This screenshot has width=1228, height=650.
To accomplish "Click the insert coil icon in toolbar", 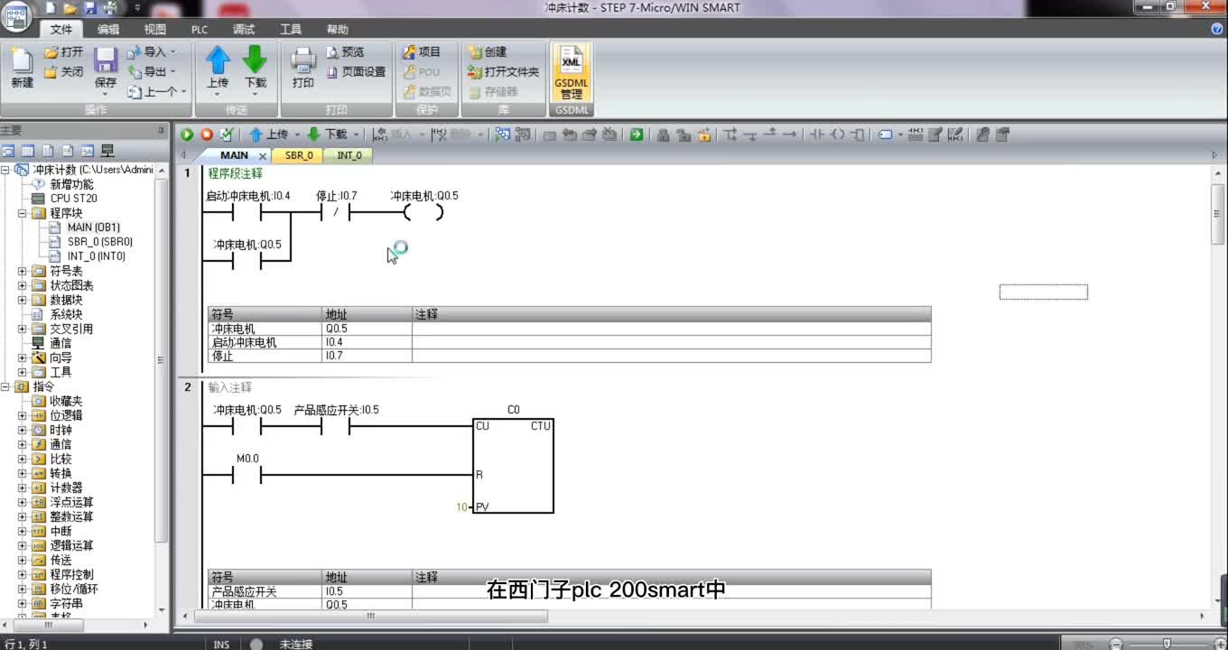I will click(837, 135).
